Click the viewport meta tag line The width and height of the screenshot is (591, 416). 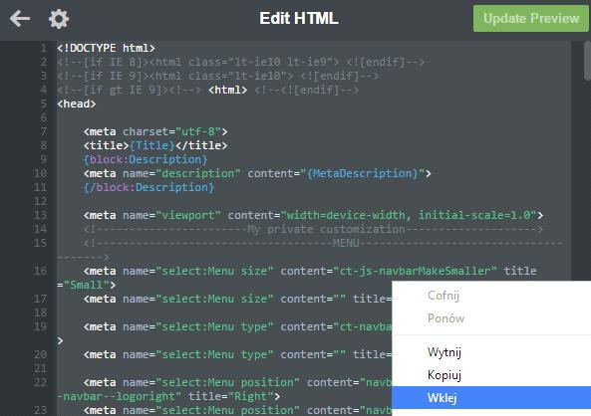point(313,215)
